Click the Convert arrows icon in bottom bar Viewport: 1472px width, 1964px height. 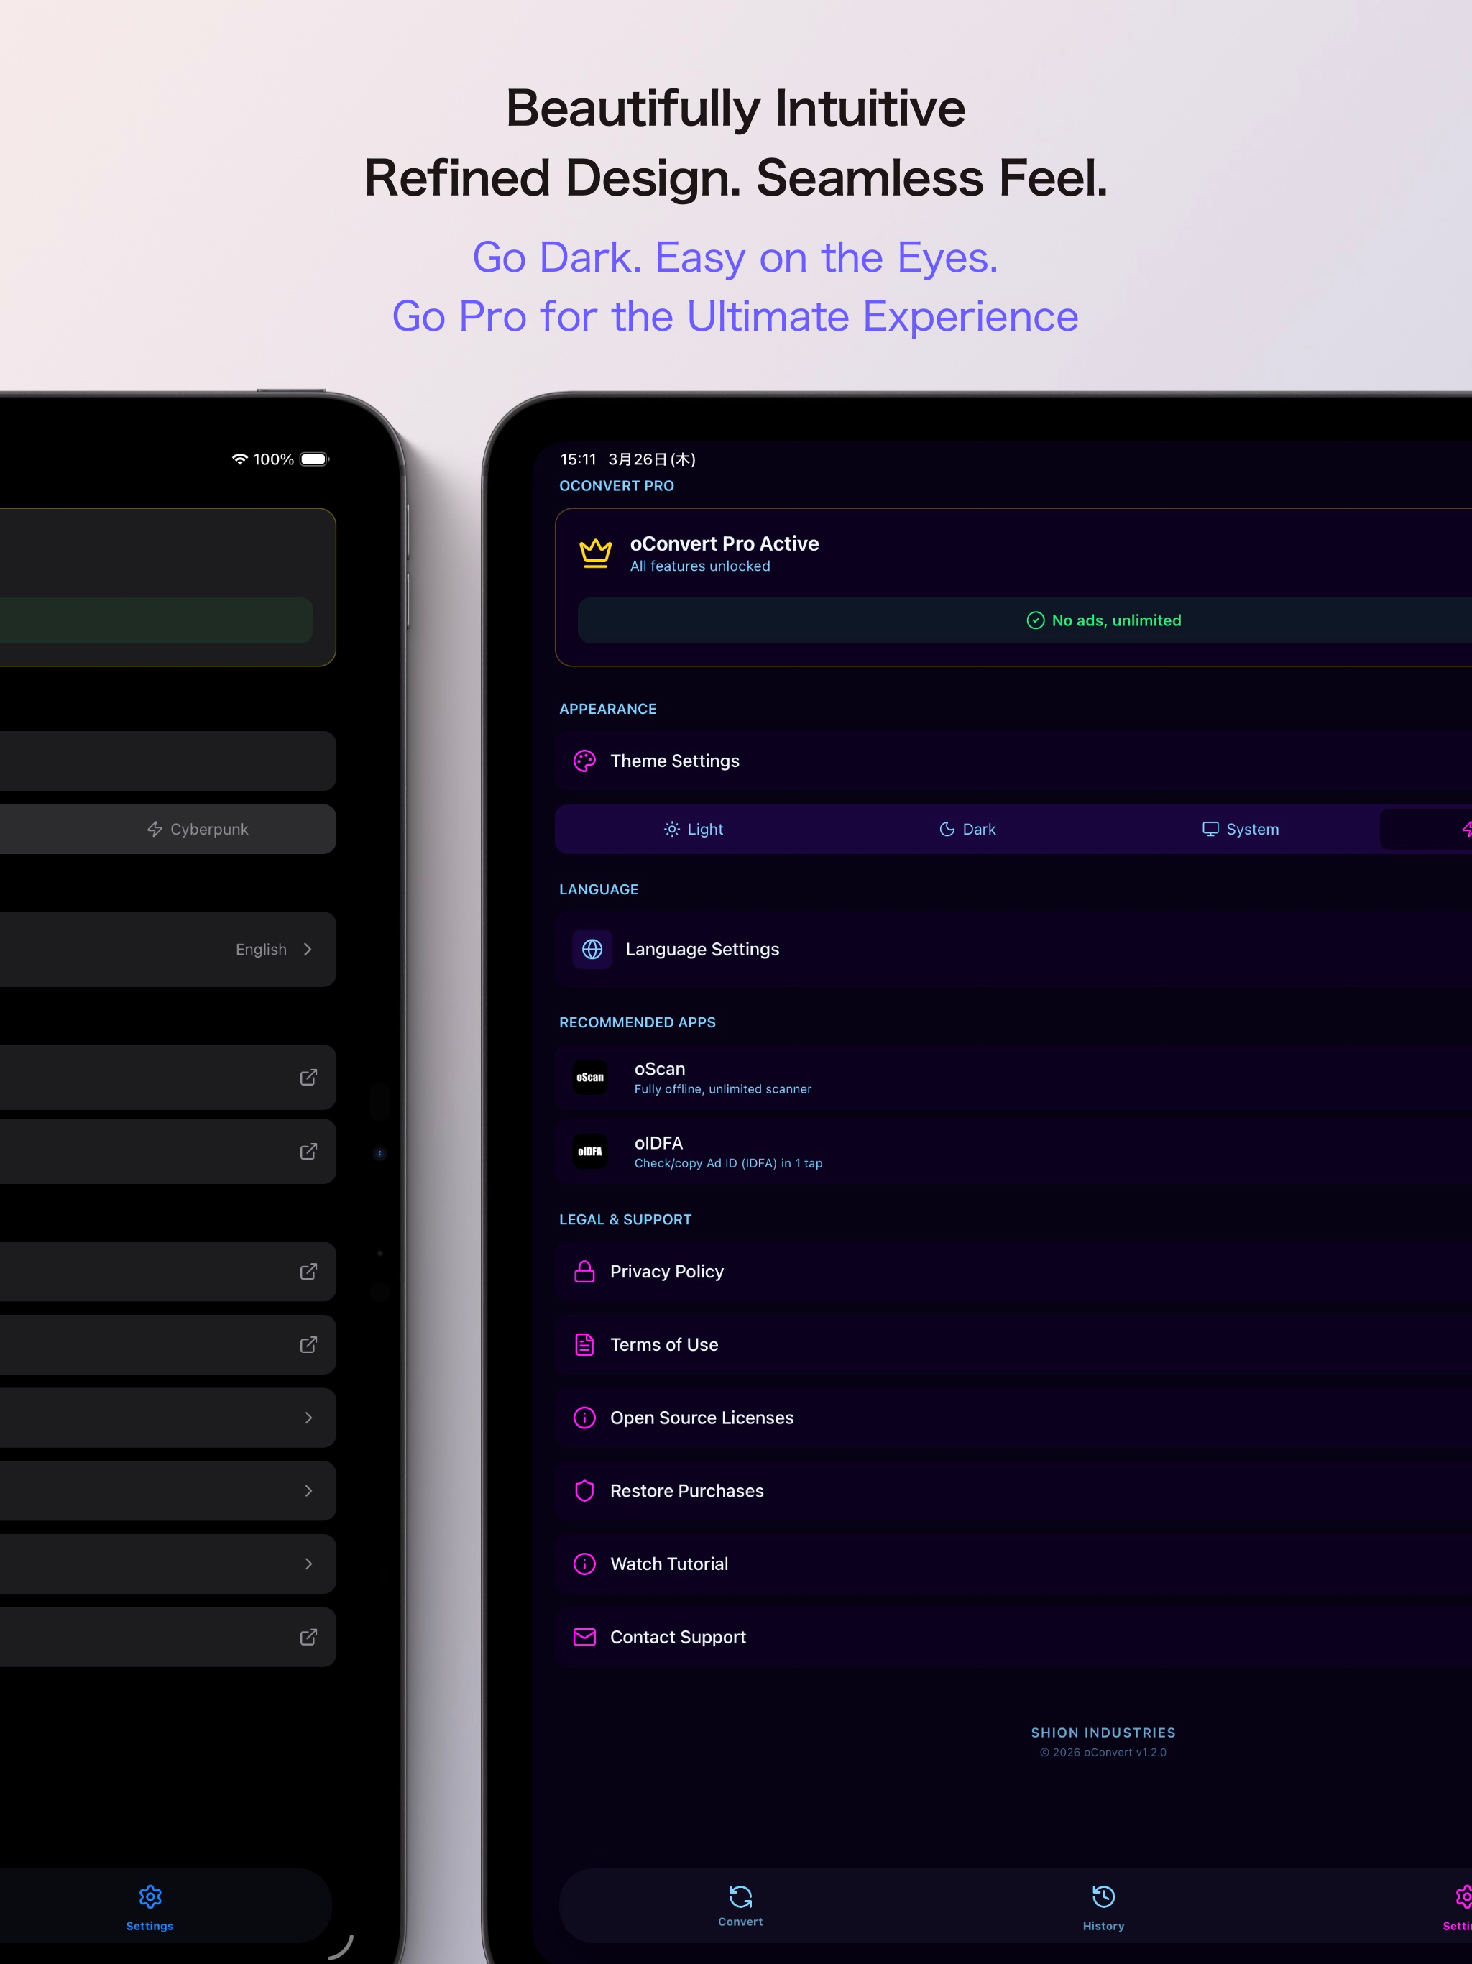coord(740,1897)
